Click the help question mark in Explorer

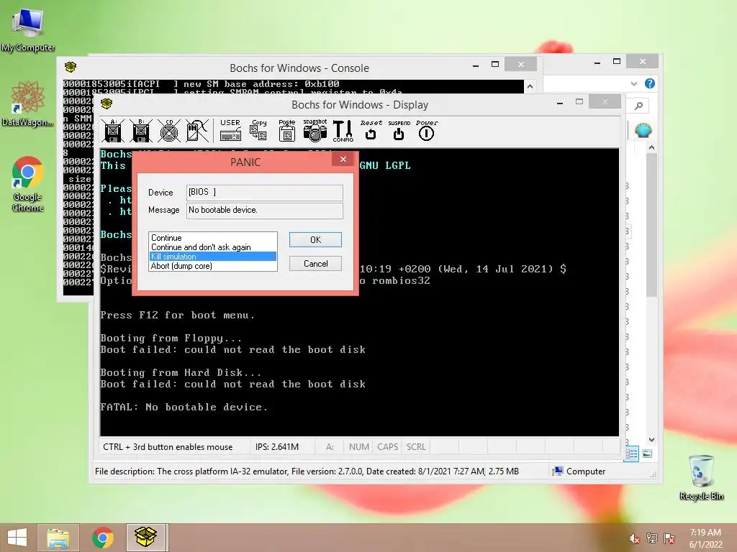click(650, 83)
